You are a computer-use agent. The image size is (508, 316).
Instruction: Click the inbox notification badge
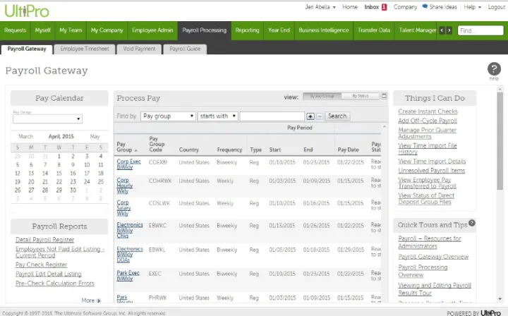click(385, 7)
